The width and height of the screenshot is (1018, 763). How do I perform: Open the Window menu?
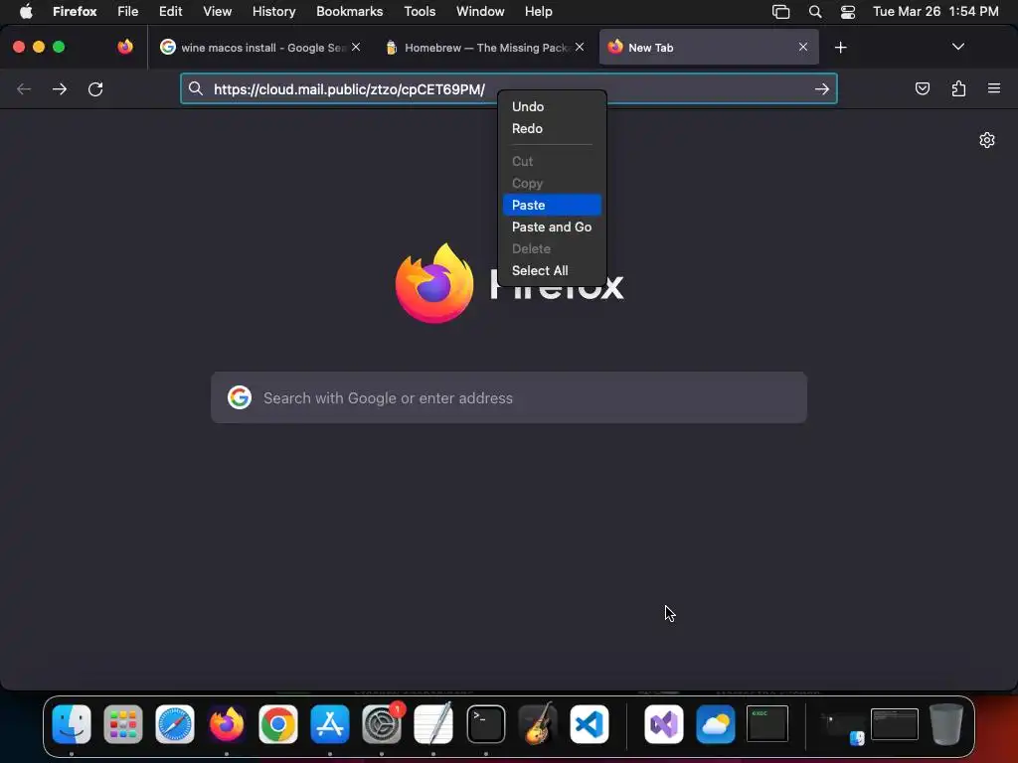click(480, 12)
